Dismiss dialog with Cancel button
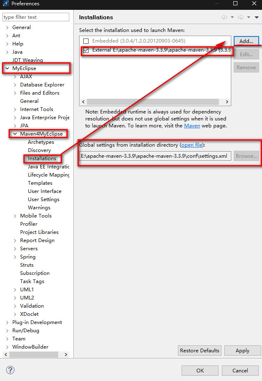The image size is (262, 381). [240, 370]
